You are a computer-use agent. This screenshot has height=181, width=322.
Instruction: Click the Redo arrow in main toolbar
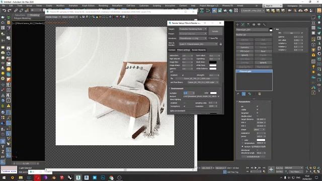tap(10, 10)
